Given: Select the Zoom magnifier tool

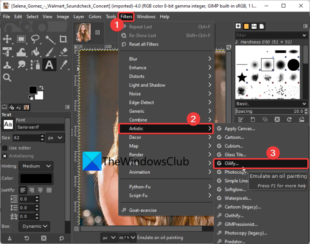Looking at the screenshot, I should [x=8, y=78].
